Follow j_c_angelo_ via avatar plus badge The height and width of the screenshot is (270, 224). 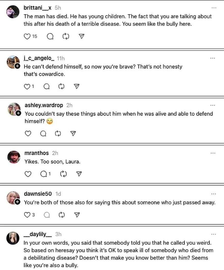tap(18, 66)
